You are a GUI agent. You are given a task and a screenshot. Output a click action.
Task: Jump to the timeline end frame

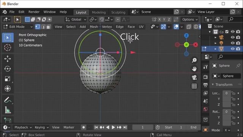click(x=125, y=127)
